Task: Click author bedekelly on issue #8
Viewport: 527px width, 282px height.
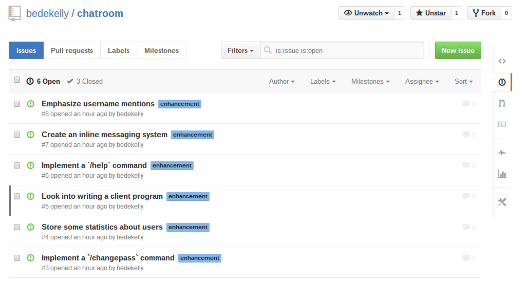Action: pyautogui.click(x=130, y=114)
